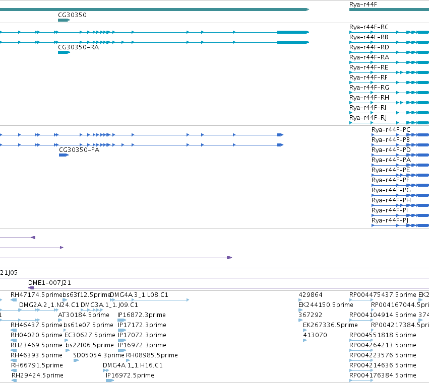Click EST IP16972.5prime
The image size is (429, 383).
click(130, 376)
